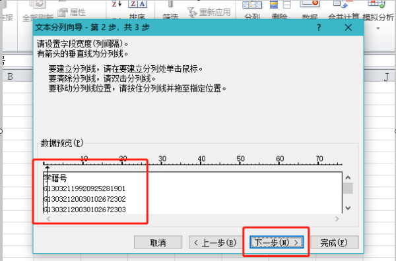
Task: Click the sort Z to A icon
Action: (117, 3)
